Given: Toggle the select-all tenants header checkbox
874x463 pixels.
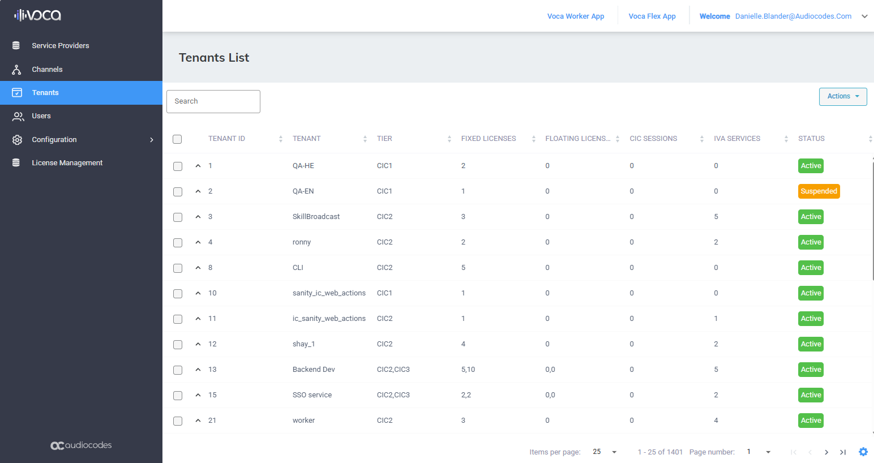Looking at the screenshot, I should point(177,139).
